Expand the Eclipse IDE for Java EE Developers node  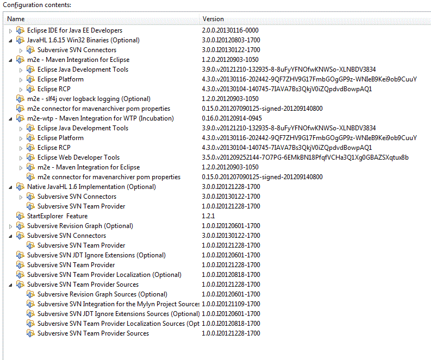pyautogui.click(x=10, y=31)
